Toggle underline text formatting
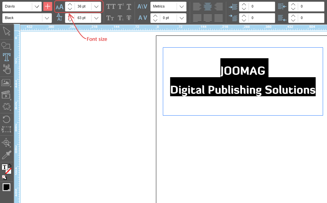Viewport: 327px width, 203px height. click(x=129, y=7)
